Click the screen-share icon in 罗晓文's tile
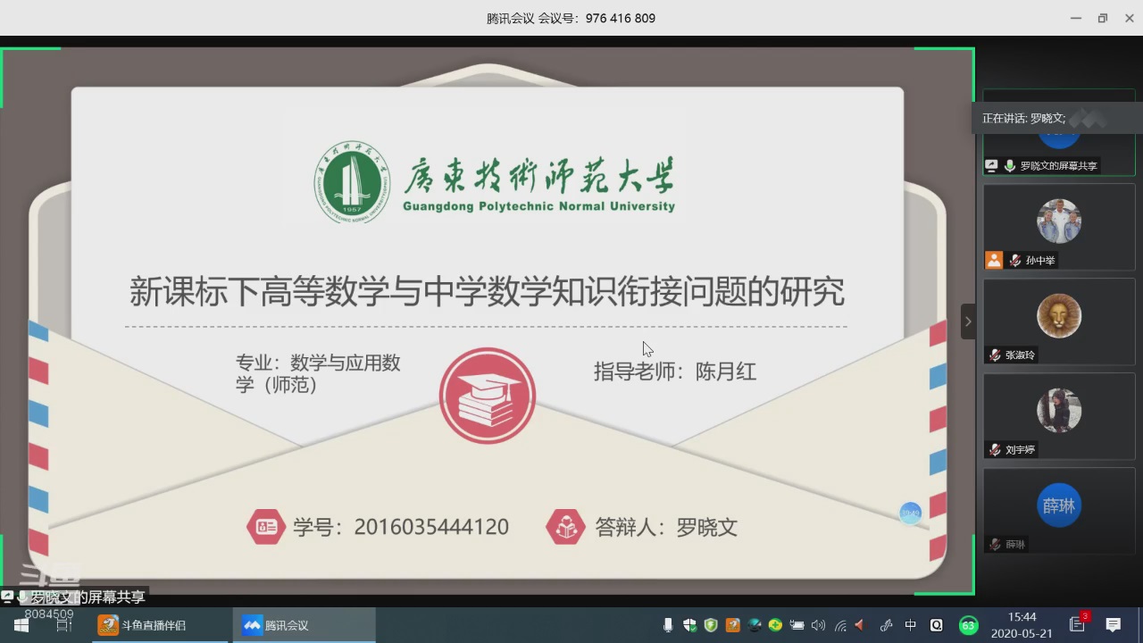 992,166
